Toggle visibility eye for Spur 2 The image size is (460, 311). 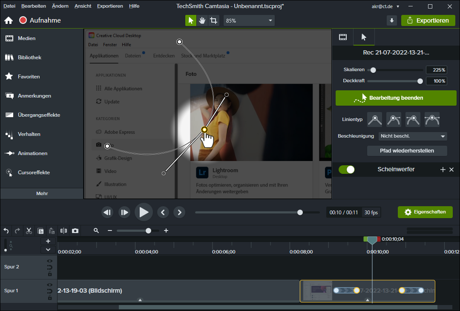coord(50,261)
